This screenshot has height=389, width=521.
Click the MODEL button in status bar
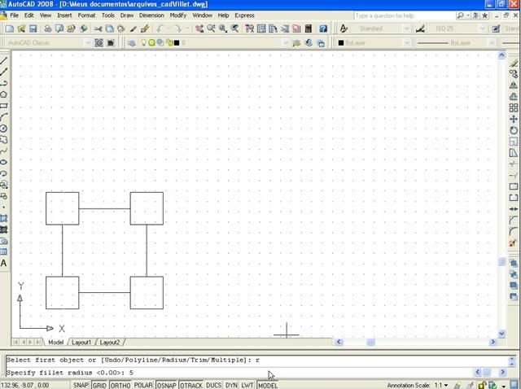coord(268,385)
